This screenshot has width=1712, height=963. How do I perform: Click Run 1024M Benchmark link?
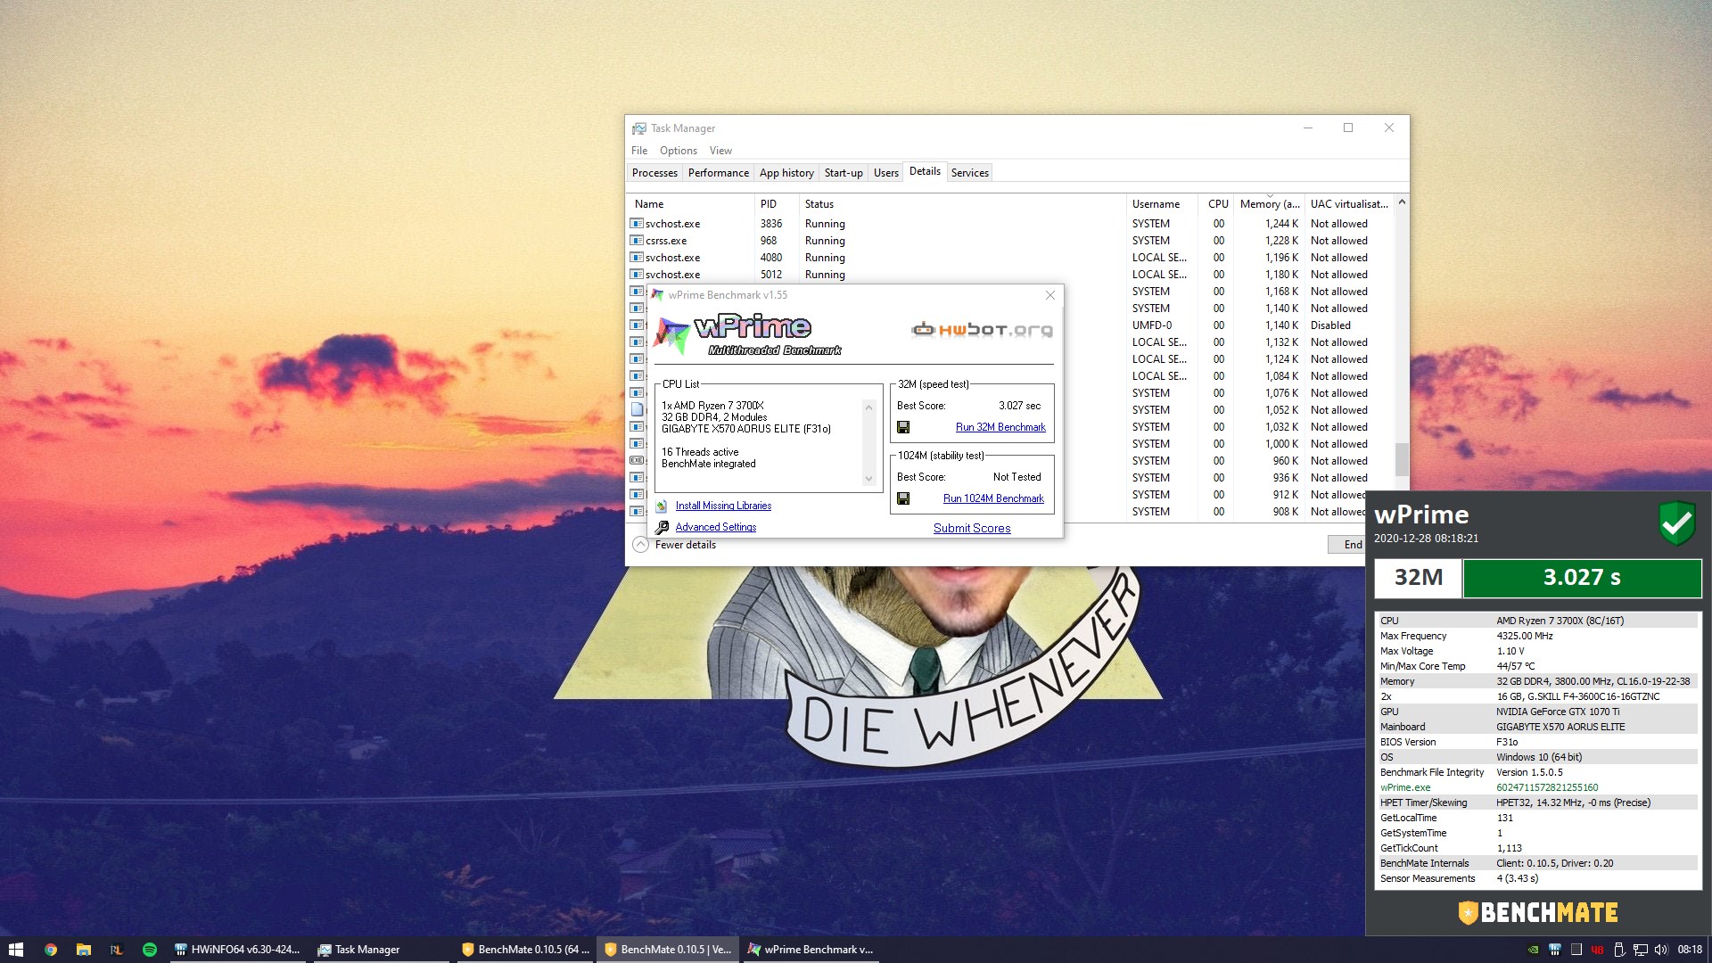[x=993, y=498]
